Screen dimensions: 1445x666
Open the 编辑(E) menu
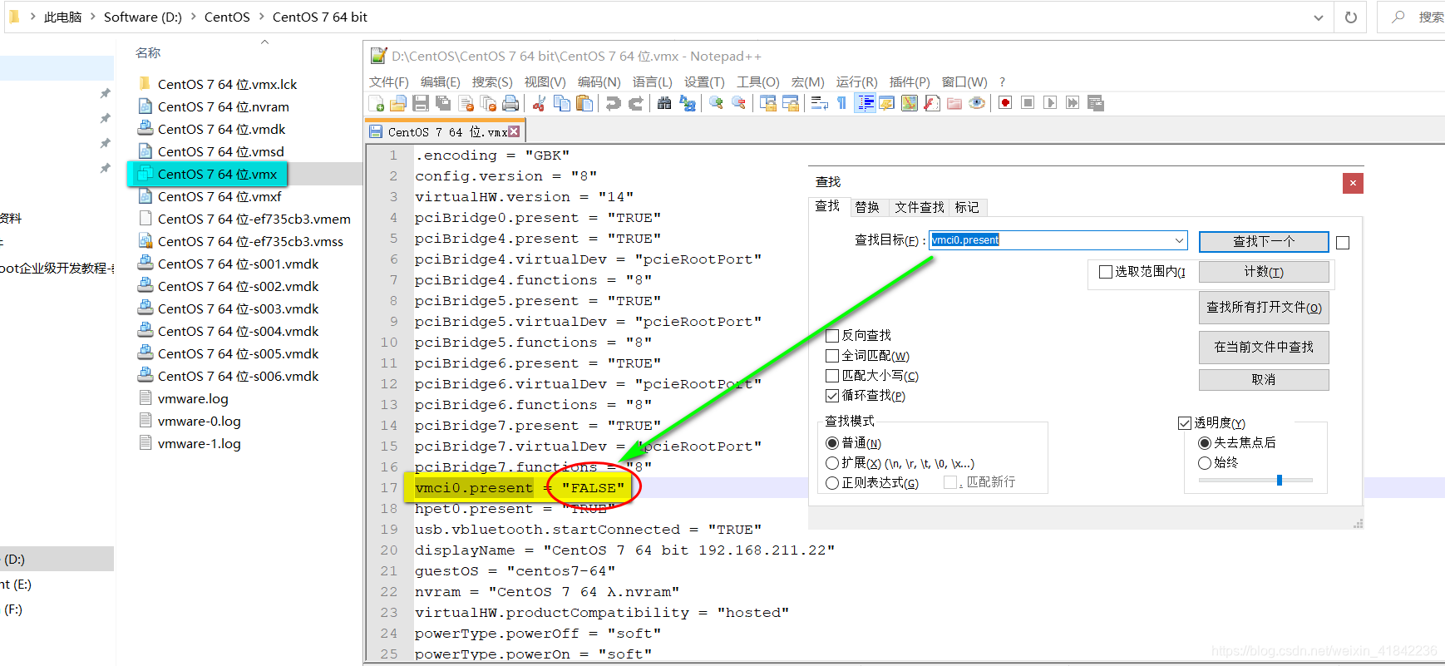[441, 81]
